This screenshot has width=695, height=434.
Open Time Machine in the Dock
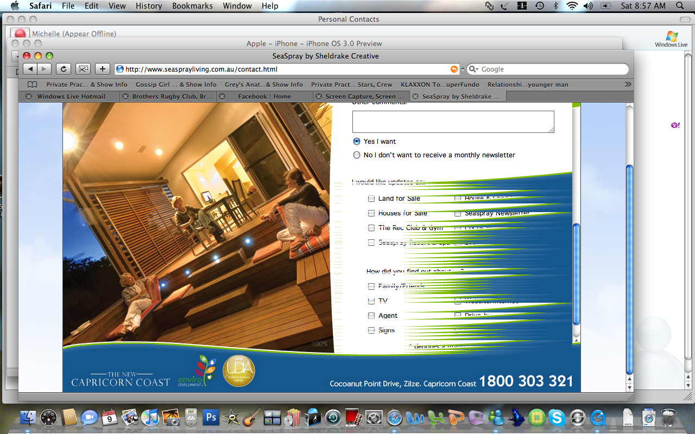tap(333, 417)
